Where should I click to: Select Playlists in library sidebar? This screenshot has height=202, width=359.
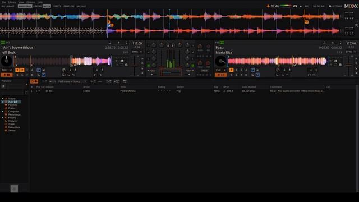tap(12, 105)
